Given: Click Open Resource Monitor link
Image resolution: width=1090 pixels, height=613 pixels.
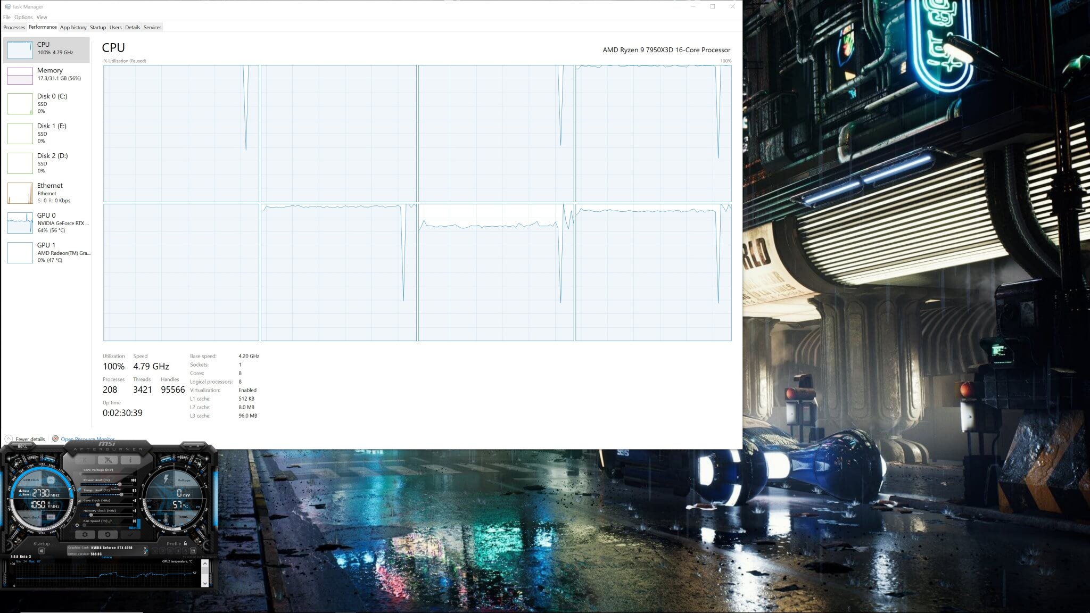Looking at the screenshot, I should coord(88,438).
